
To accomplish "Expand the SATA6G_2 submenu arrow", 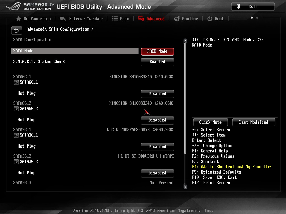I will (16, 109).
